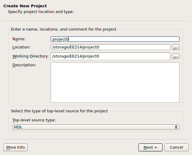Click the 'Enter a name, locations, and comment' group title
Screen dimensions: 192x155
click(x=64, y=29)
